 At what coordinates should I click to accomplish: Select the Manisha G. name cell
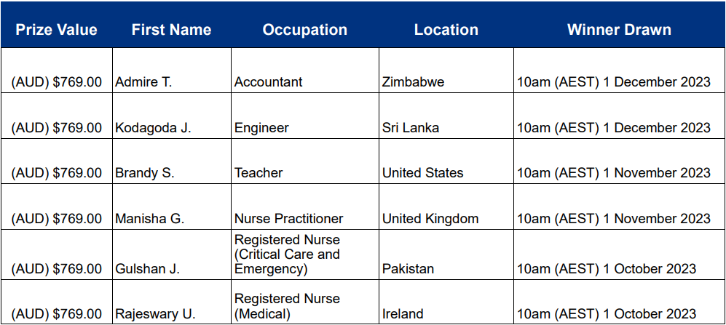pyautogui.click(x=172, y=206)
